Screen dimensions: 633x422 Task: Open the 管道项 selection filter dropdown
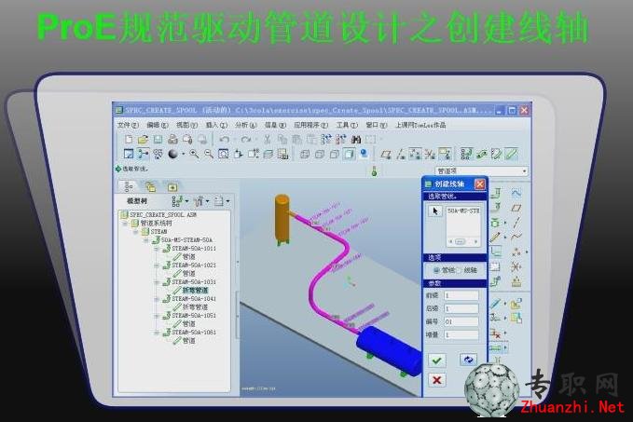pos(525,171)
